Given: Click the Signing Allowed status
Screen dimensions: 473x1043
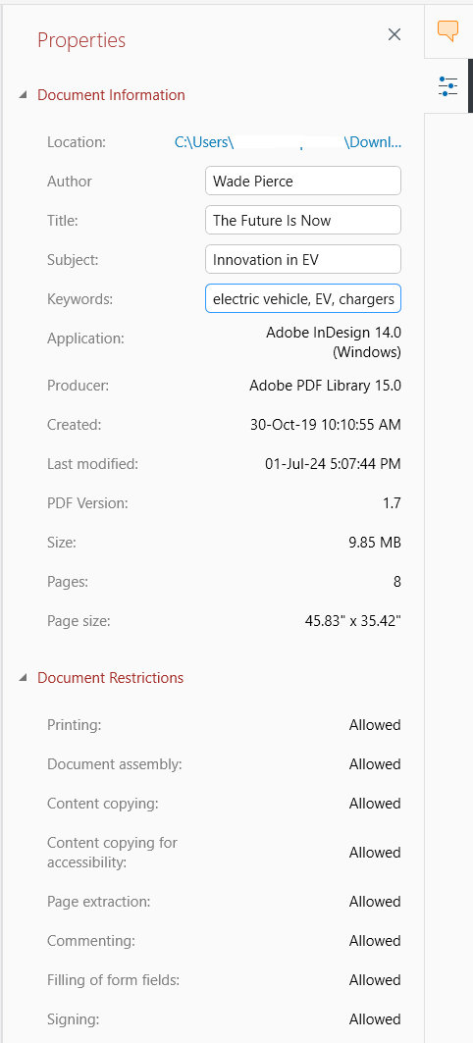Looking at the screenshot, I should coord(375,1019).
